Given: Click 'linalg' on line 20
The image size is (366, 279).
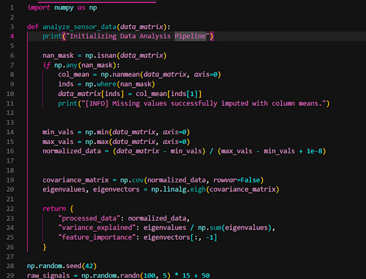Looking at the screenshot, I should click(174, 189).
